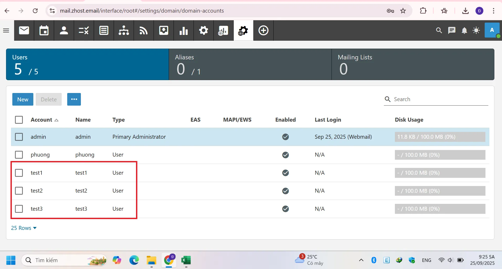Switch to the Mailing Lists tab

pyautogui.click(x=412, y=64)
